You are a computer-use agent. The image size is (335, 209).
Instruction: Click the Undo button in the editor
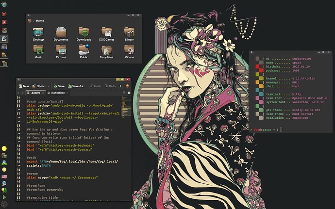click(x=95, y=86)
